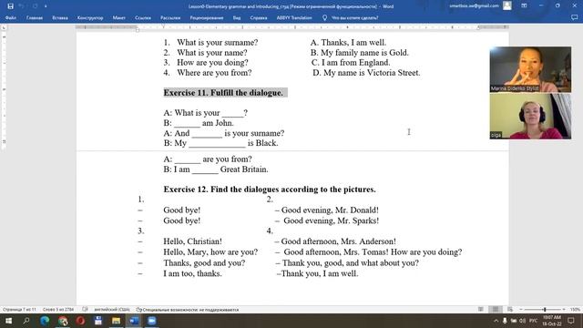Image resolution: width=583 pixels, height=328 pixels.
Task: Open Chrome from the taskbar
Action: coord(63,321)
